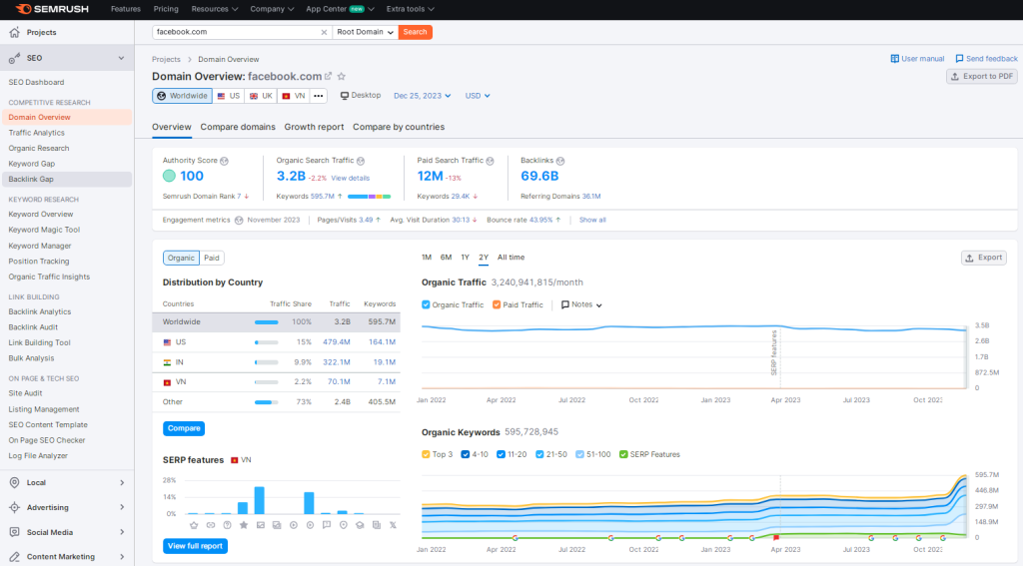The height and width of the screenshot is (566, 1023).
Task: Click Organic Search Traffic info icon
Action: click(x=361, y=161)
